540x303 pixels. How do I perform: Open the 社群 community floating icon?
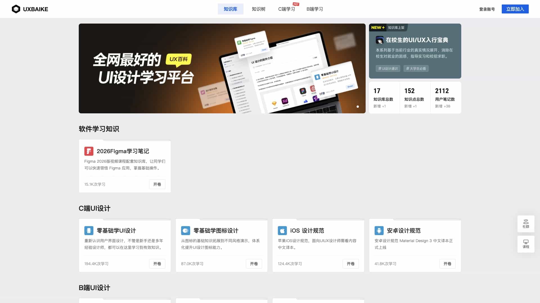526,224
